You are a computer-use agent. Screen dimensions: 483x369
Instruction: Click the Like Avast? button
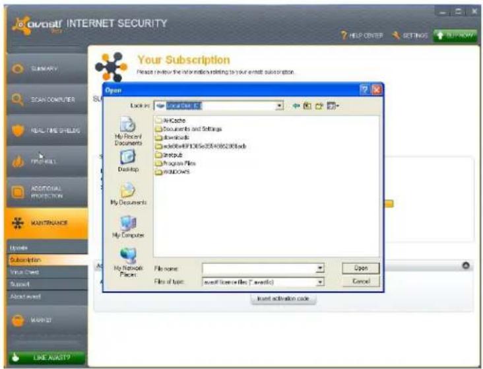click(x=46, y=358)
